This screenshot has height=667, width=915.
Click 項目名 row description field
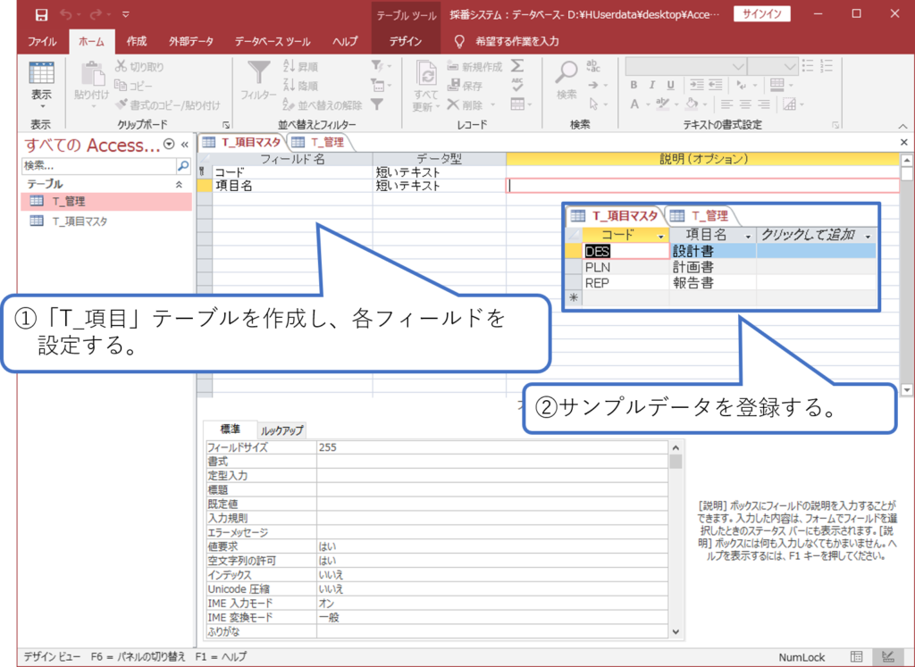pos(702,186)
